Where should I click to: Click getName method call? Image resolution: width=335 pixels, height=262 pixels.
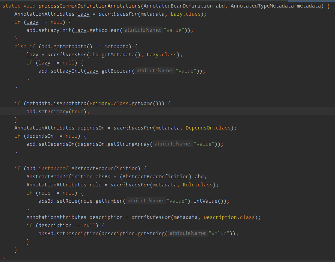pos(142,104)
